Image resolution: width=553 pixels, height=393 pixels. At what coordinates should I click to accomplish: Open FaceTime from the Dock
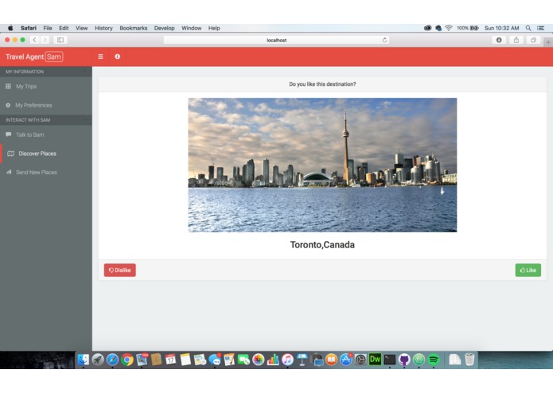[x=243, y=360]
